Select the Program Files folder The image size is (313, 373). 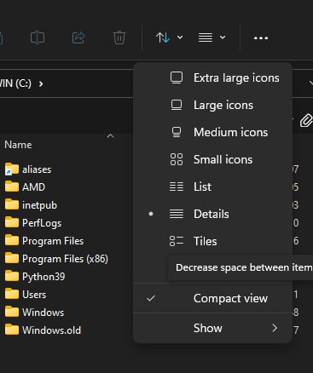[x=44, y=241]
